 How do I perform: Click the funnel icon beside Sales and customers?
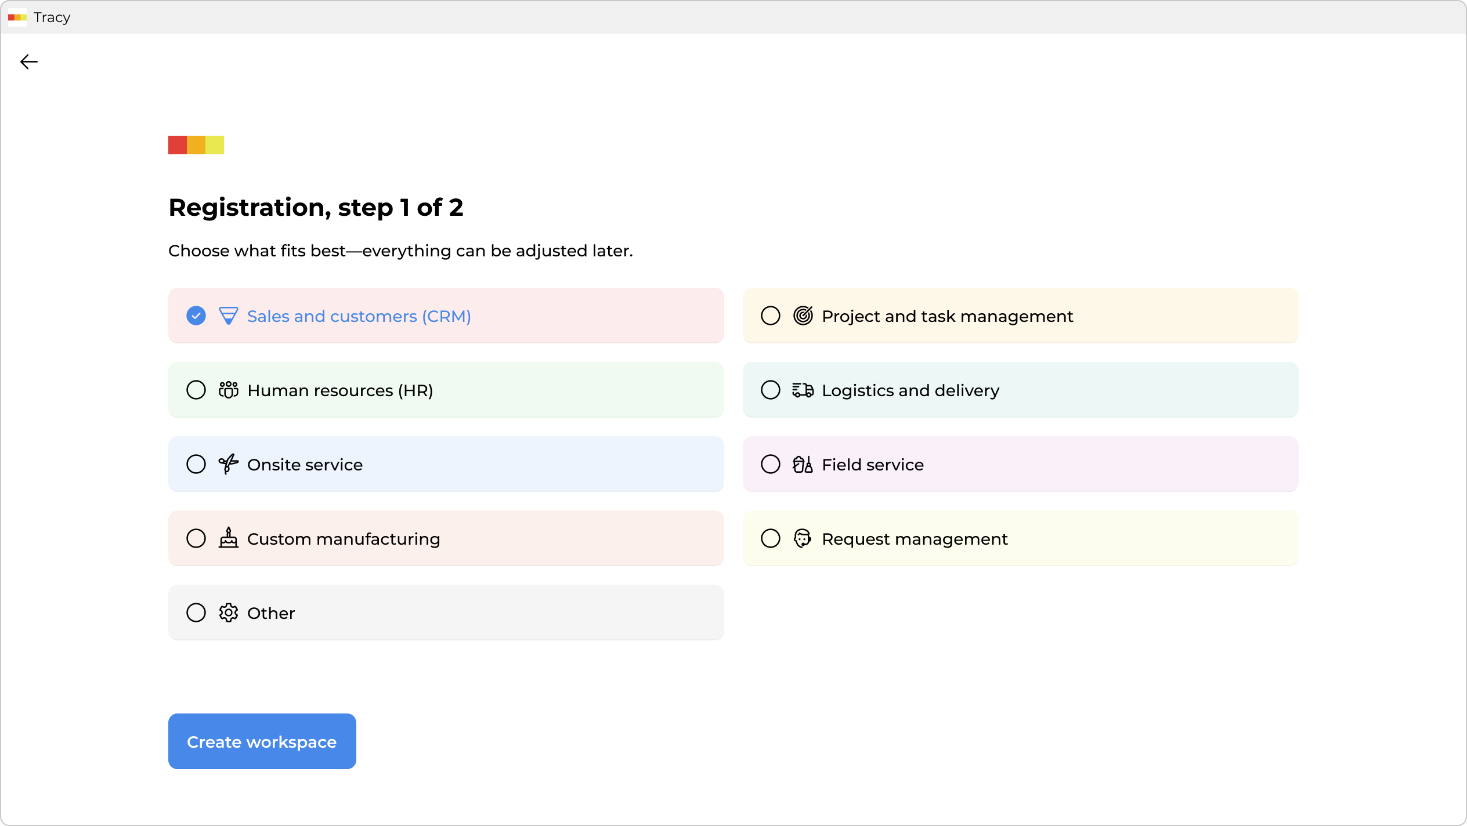(x=228, y=316)
